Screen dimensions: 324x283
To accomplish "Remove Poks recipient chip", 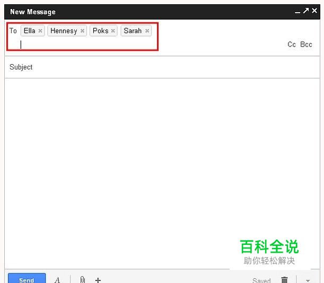I will point(113,31).
